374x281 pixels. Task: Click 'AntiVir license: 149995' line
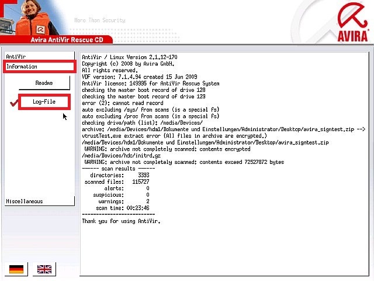151,83
